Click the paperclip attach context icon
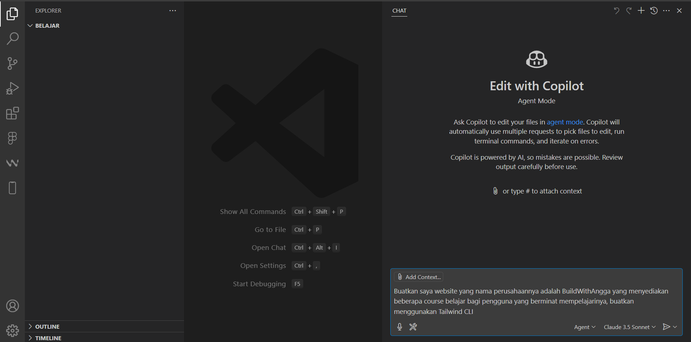Viewport: 691px width, 342px height. (495, 191)
